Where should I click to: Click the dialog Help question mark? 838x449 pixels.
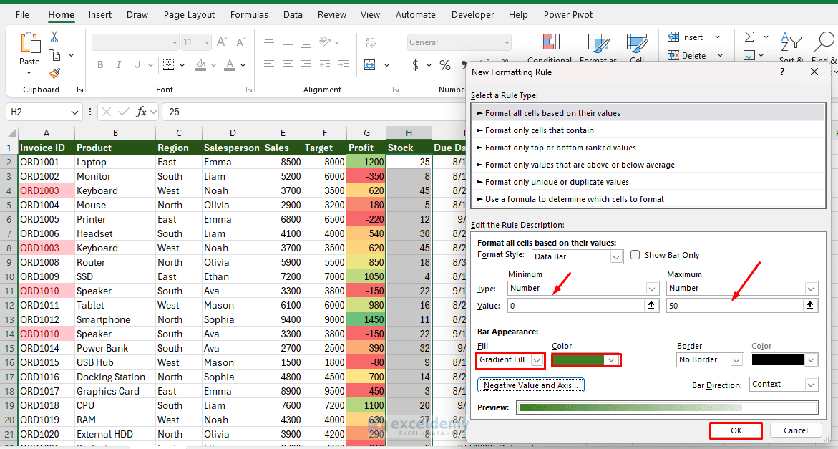pos(782,72)
